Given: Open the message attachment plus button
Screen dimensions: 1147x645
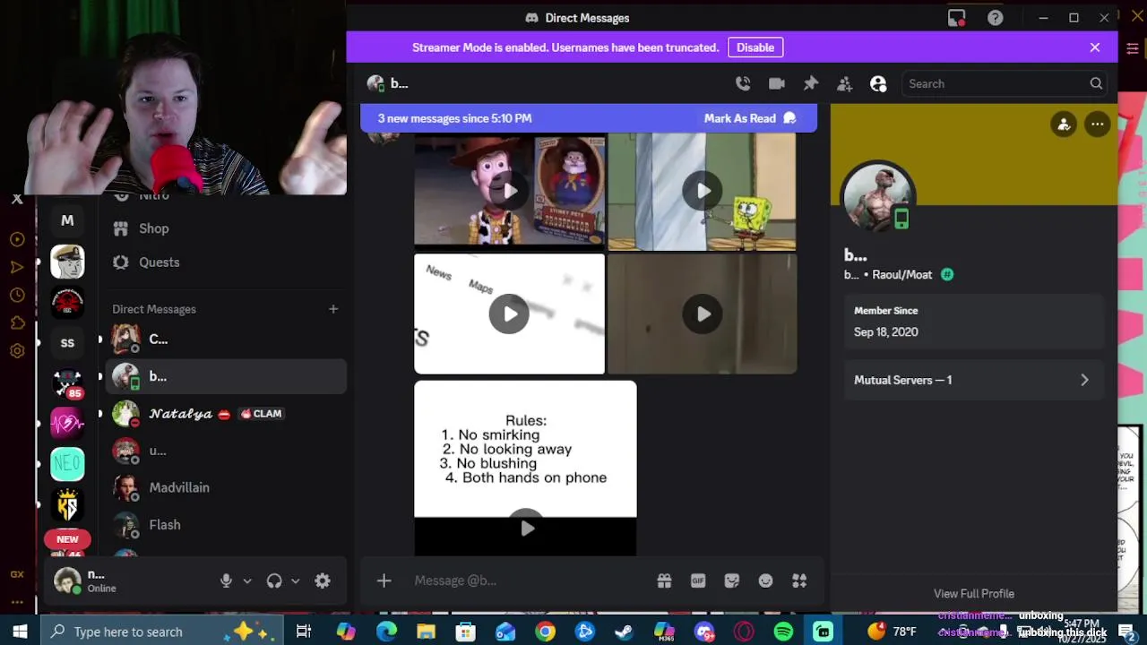Looking at the screenshot, I should coord(384,580).
